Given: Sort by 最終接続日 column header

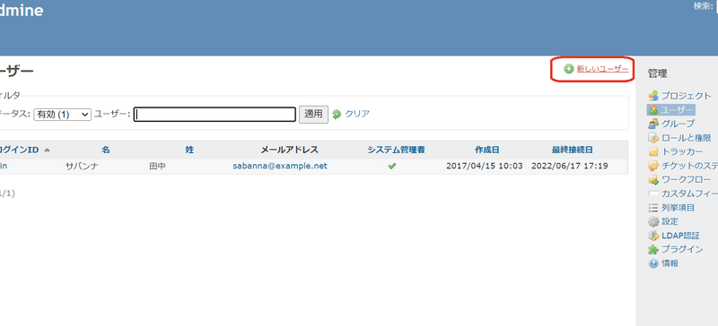Looking at the screenshot, I should (x=573, y=150).
